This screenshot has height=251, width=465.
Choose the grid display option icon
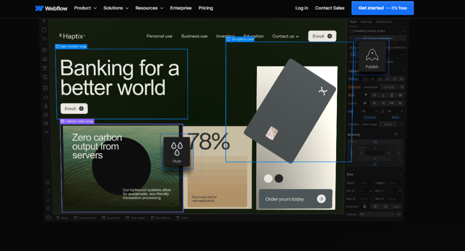click(380, 79)
